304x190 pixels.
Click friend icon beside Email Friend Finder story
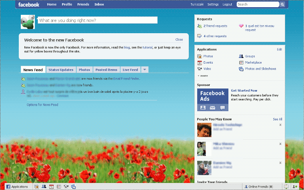coord(23,79)
